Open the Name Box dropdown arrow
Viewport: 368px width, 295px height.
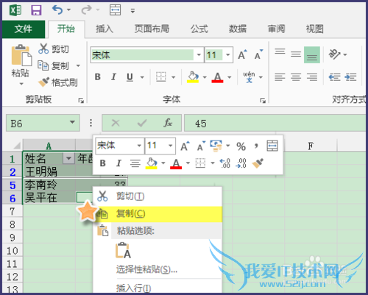(x=72, y=122)
